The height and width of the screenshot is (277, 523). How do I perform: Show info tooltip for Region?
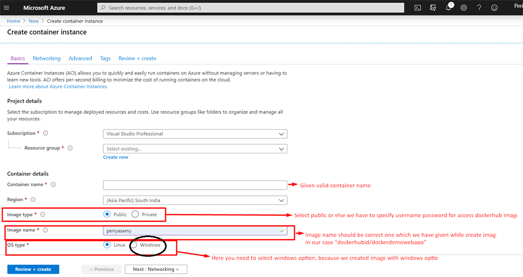click(x=33, y=200)
